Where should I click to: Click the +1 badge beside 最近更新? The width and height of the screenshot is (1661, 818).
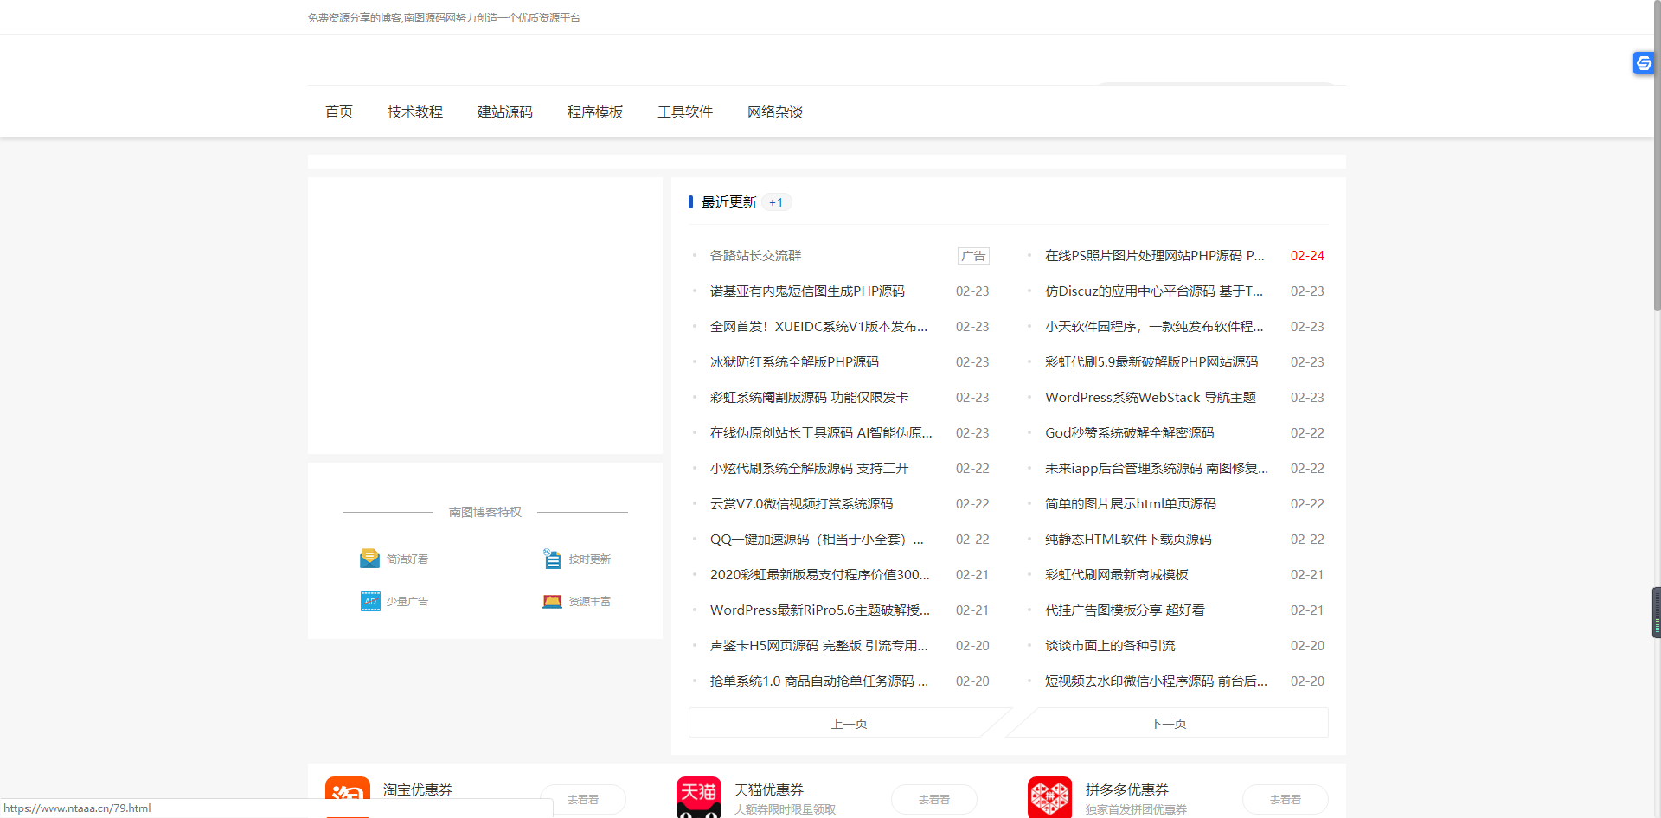pos(776,201)
